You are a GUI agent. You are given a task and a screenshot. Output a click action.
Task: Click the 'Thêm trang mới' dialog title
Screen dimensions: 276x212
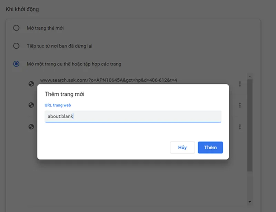tap(65, 94)
